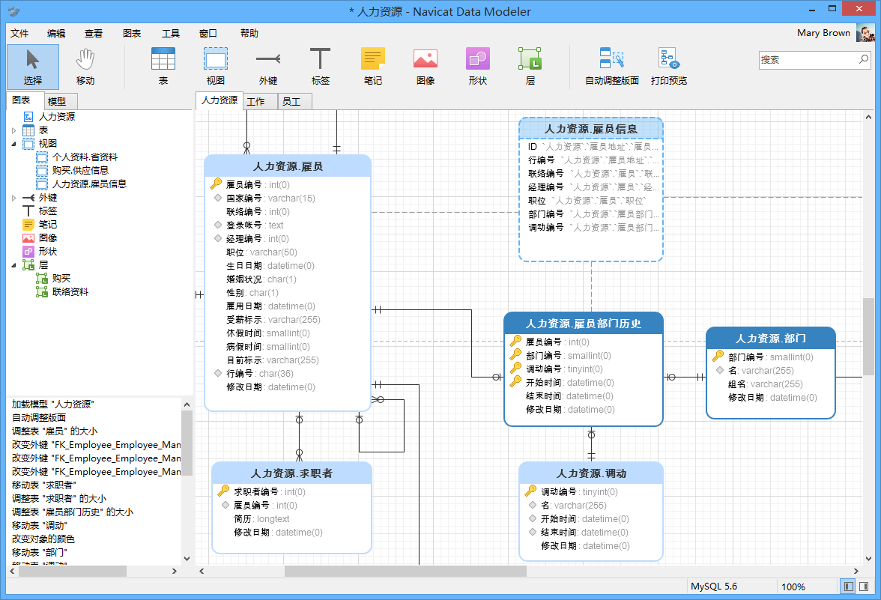The image size is (881, 600).
Task: Open the 编辑 menu
Action: pyautogui.click(x=56, y=33)
